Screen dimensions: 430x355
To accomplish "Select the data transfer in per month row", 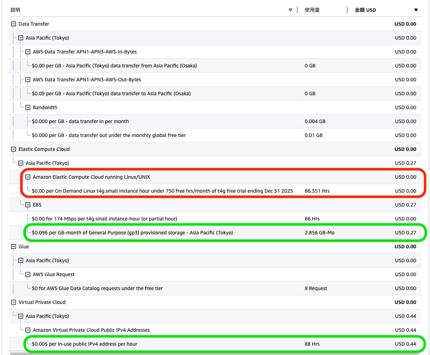I will 215,121.
